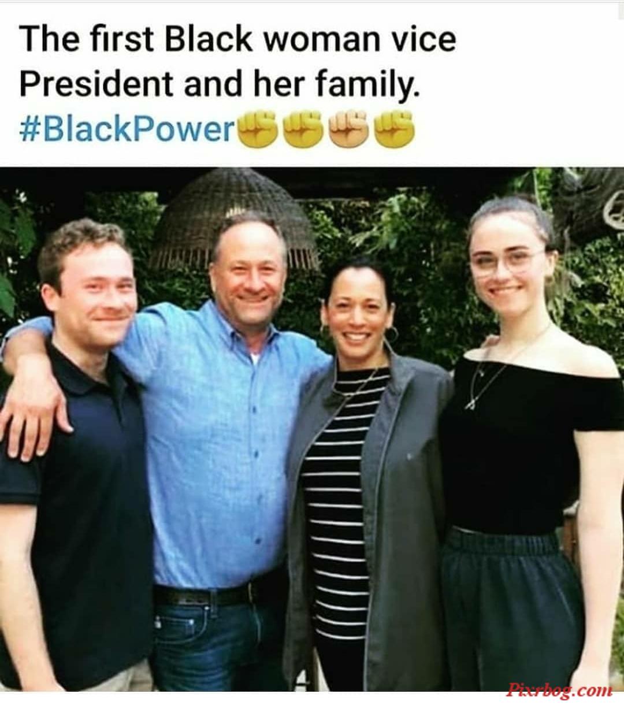Image resolution: width=624 pixels, height=709 pixels.
Task: Click the caption line "The first Black woman vice"
Action: pos(237,39)
